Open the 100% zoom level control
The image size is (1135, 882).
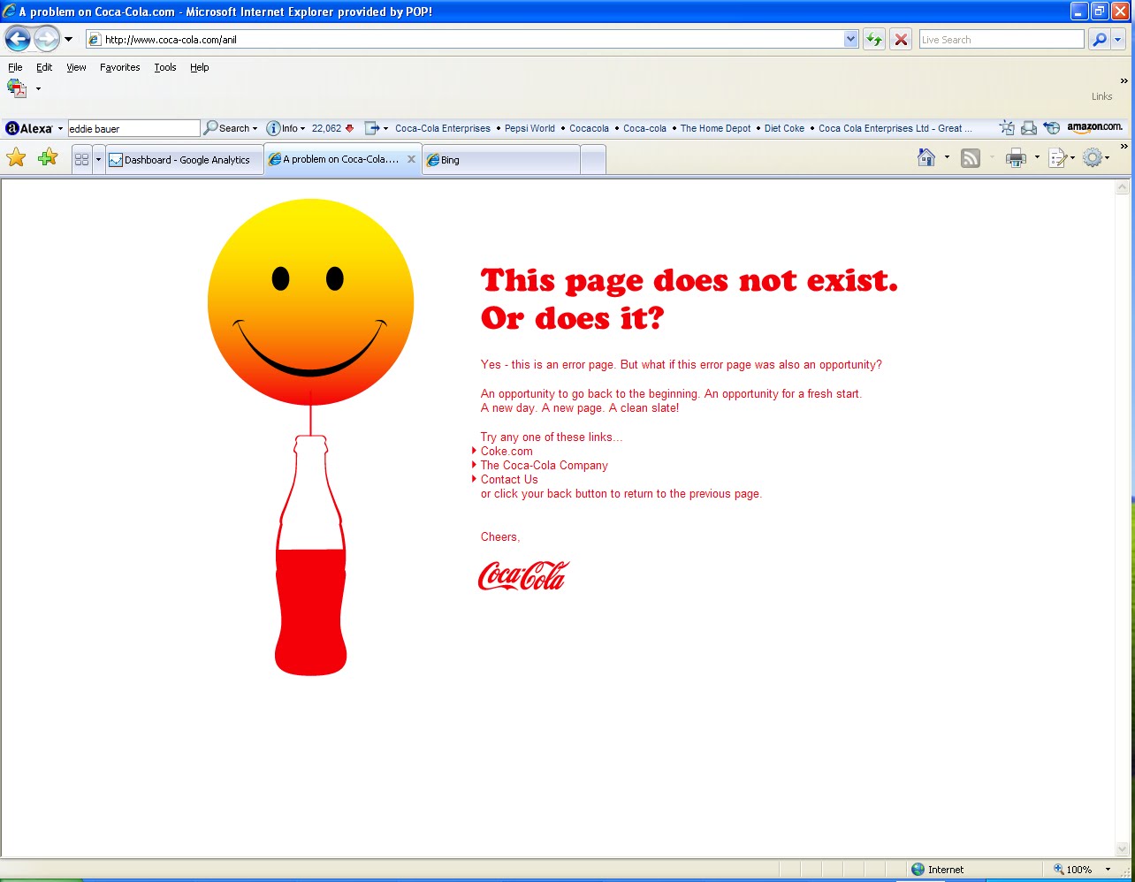1078,870
